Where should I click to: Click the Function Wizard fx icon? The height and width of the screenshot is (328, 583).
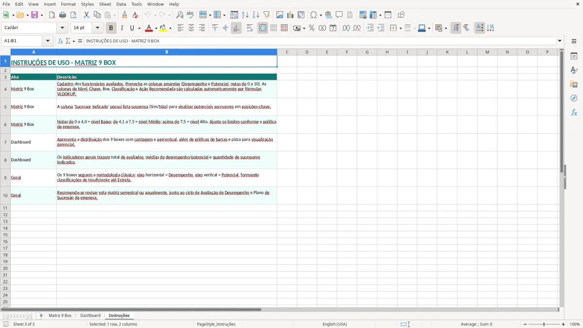pos(60,41)
